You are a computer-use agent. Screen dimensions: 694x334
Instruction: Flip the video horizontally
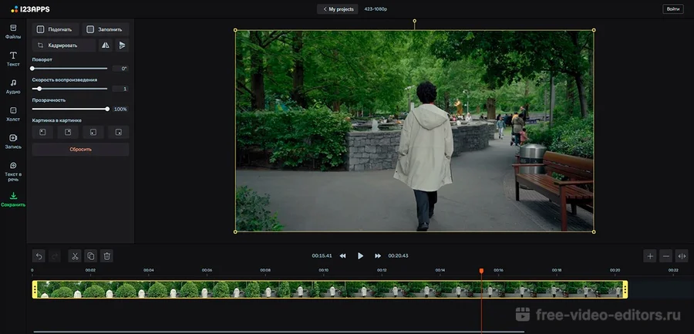coord(106,46)
